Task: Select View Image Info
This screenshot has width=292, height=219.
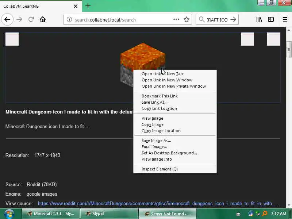Action: pos(175,159)
